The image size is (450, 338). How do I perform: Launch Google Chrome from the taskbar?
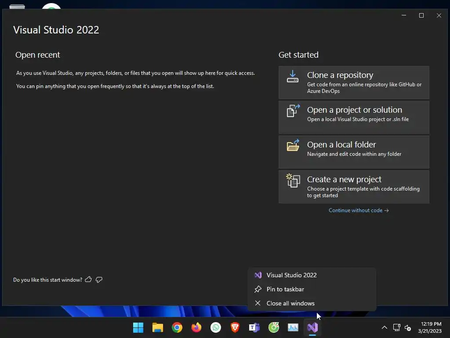(177, 327)
